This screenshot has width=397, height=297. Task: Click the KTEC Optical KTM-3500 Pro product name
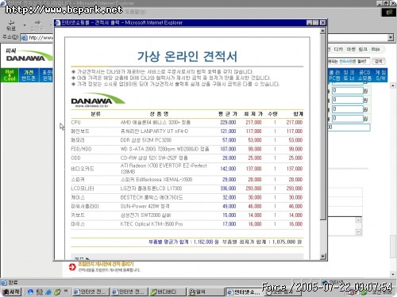pos(152,224)
